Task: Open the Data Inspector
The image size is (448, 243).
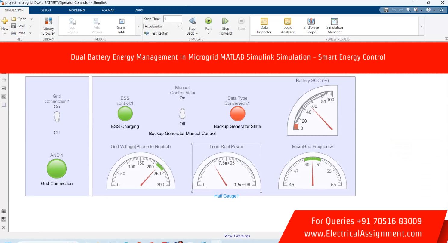Action: coord(264,26)
